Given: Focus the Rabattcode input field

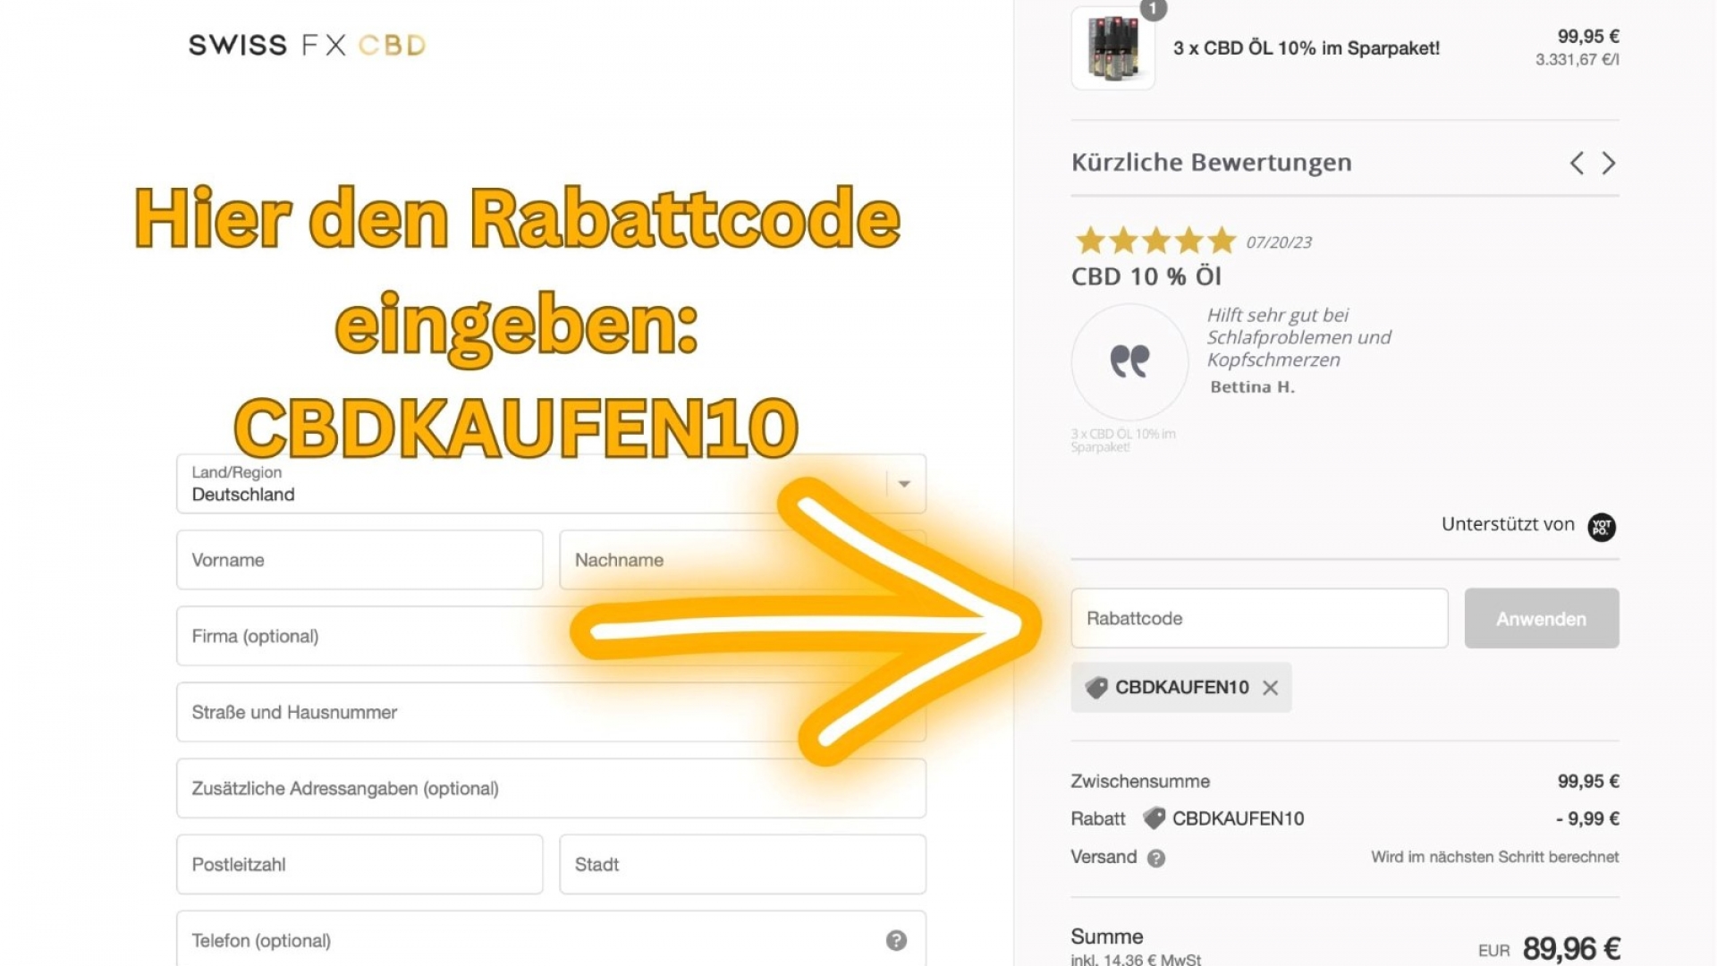Looking at the screenshot, I should pyautogui.click(x=1259, y=618).
